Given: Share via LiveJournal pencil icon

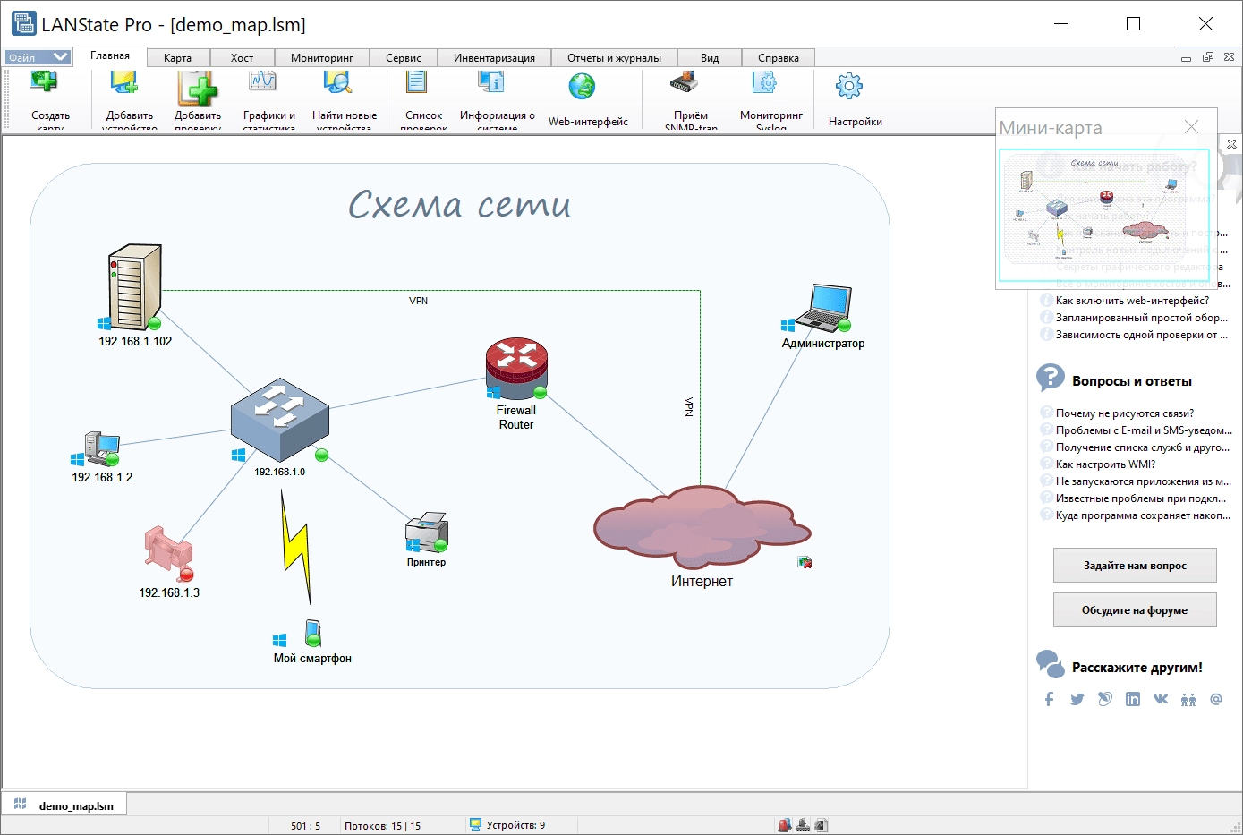Looking at the screenshot, I should [1105, 699].
